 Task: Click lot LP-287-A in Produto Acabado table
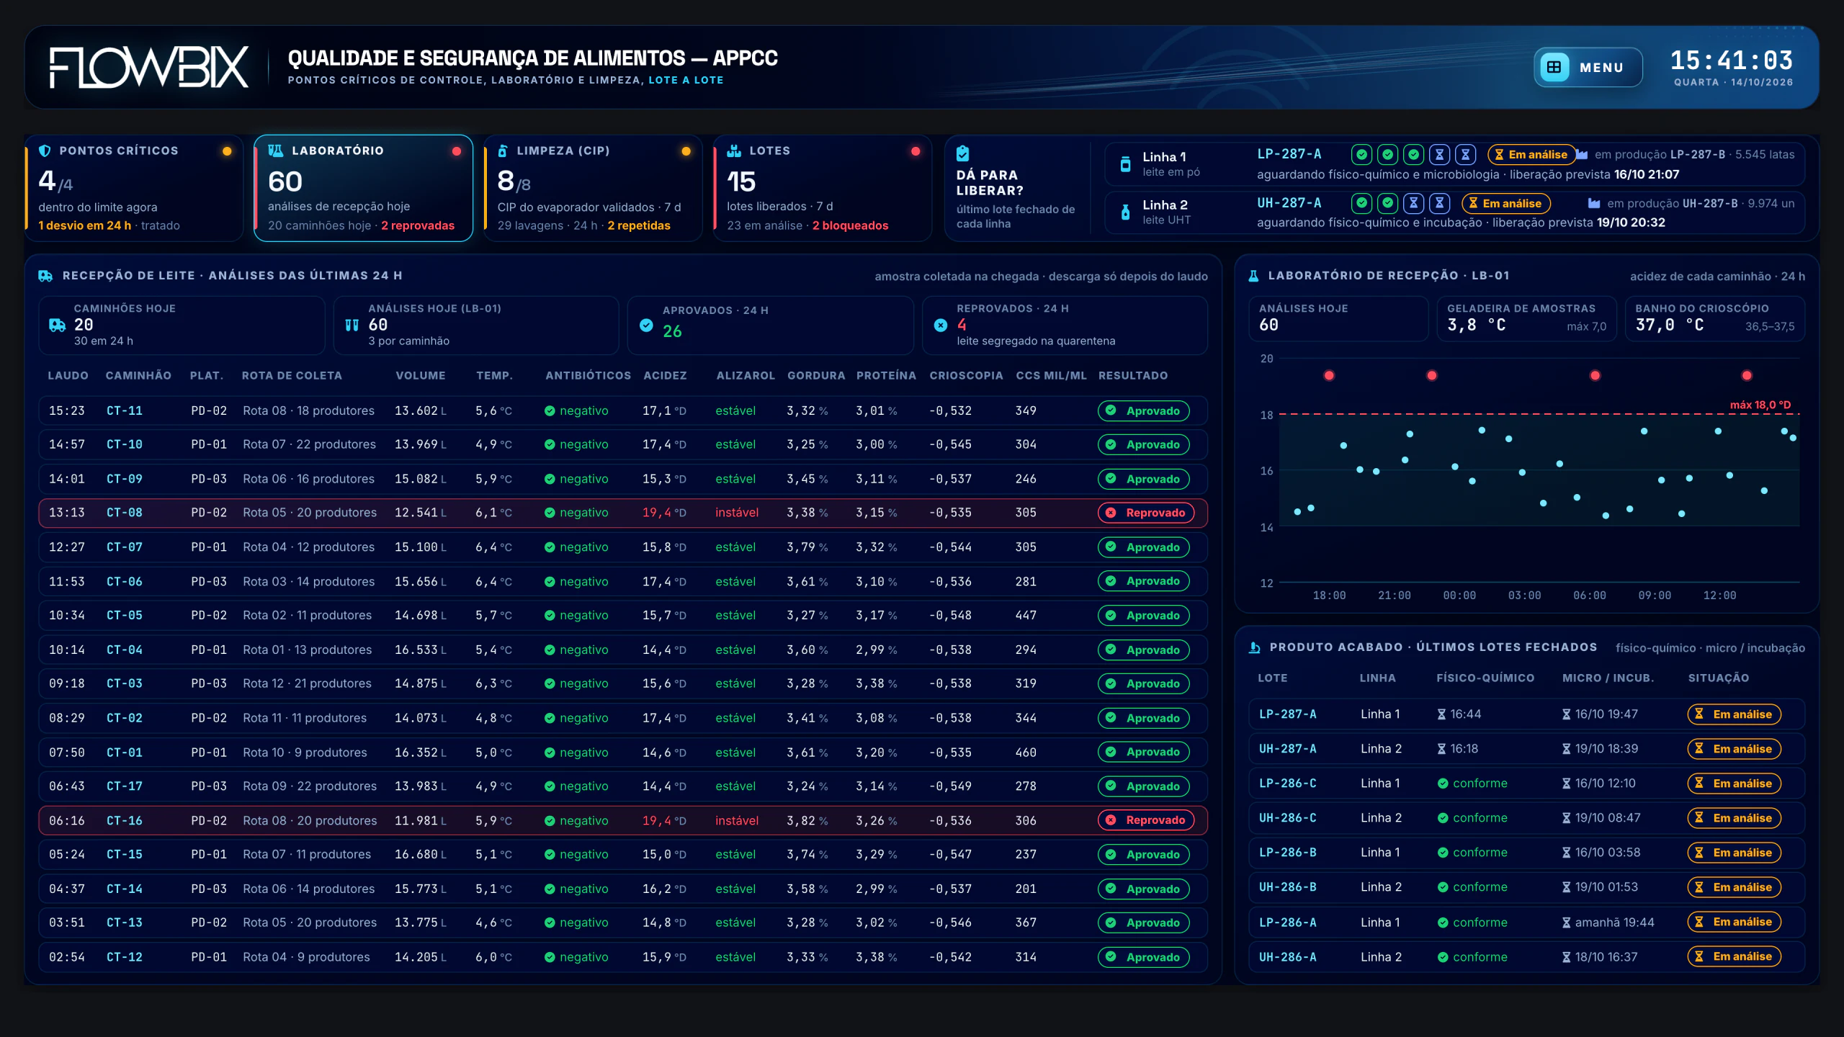(x=1287, y=714)
